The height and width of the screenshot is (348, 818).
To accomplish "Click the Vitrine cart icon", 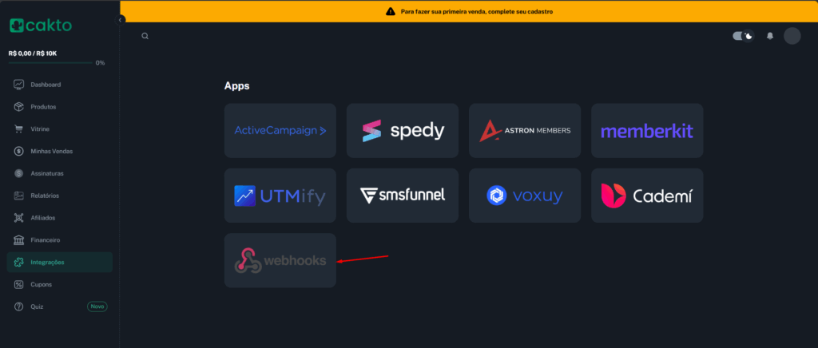I will (18, 129).
